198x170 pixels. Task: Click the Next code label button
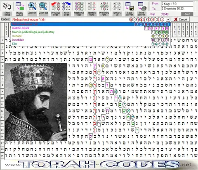66,14
